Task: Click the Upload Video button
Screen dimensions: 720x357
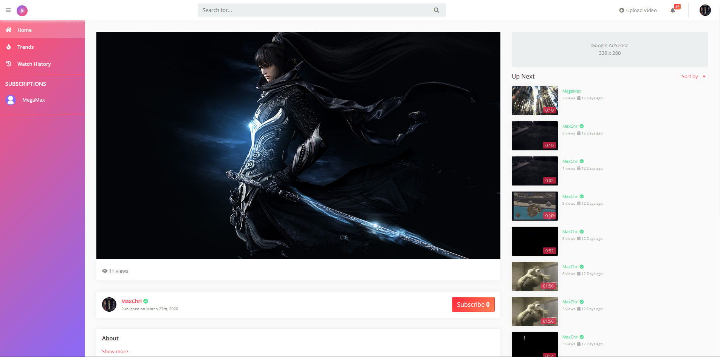Action: tap(638, 10)
